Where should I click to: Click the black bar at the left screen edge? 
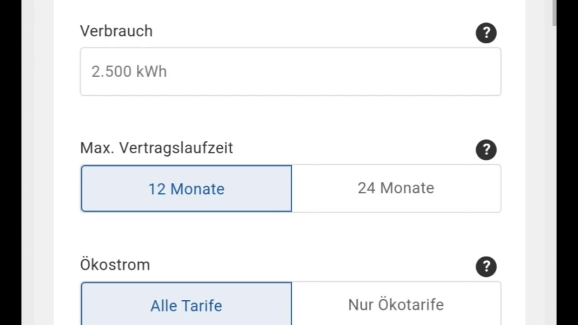pos(10,162)
